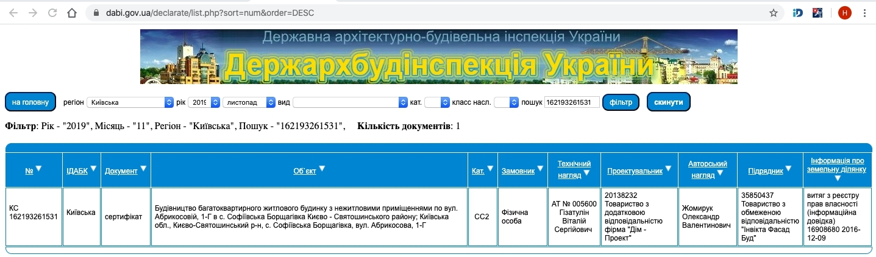Image resolution: width=876 pixels, height=257 pixels.
Task: Select the Будівництво багатоквартирного житлового будинку object cell
Action: point(310,217)
